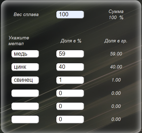Select the цинк metal name field
Viewport: 142px width, 133px height.
(x=25, y=67)
